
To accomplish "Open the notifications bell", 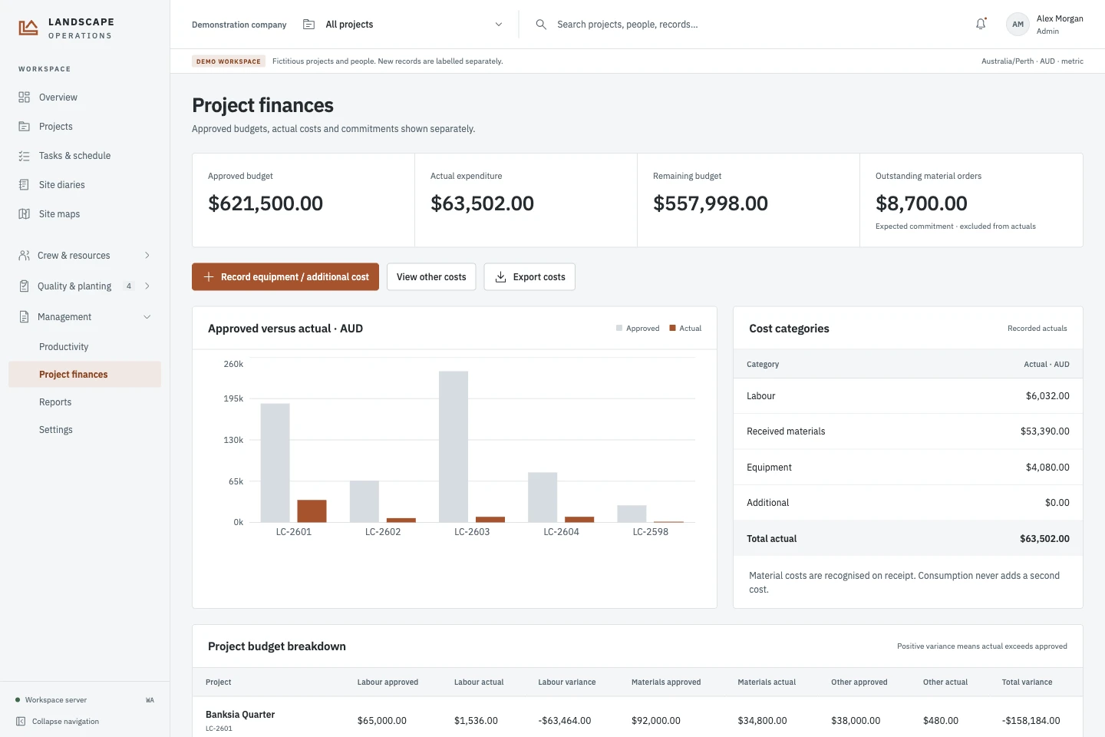I will point(981,24).
